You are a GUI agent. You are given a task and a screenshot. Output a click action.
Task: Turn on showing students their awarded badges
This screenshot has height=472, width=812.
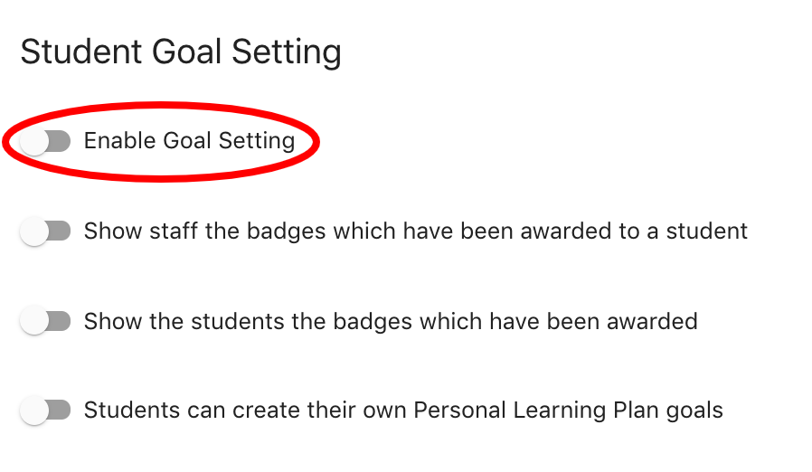45,321
